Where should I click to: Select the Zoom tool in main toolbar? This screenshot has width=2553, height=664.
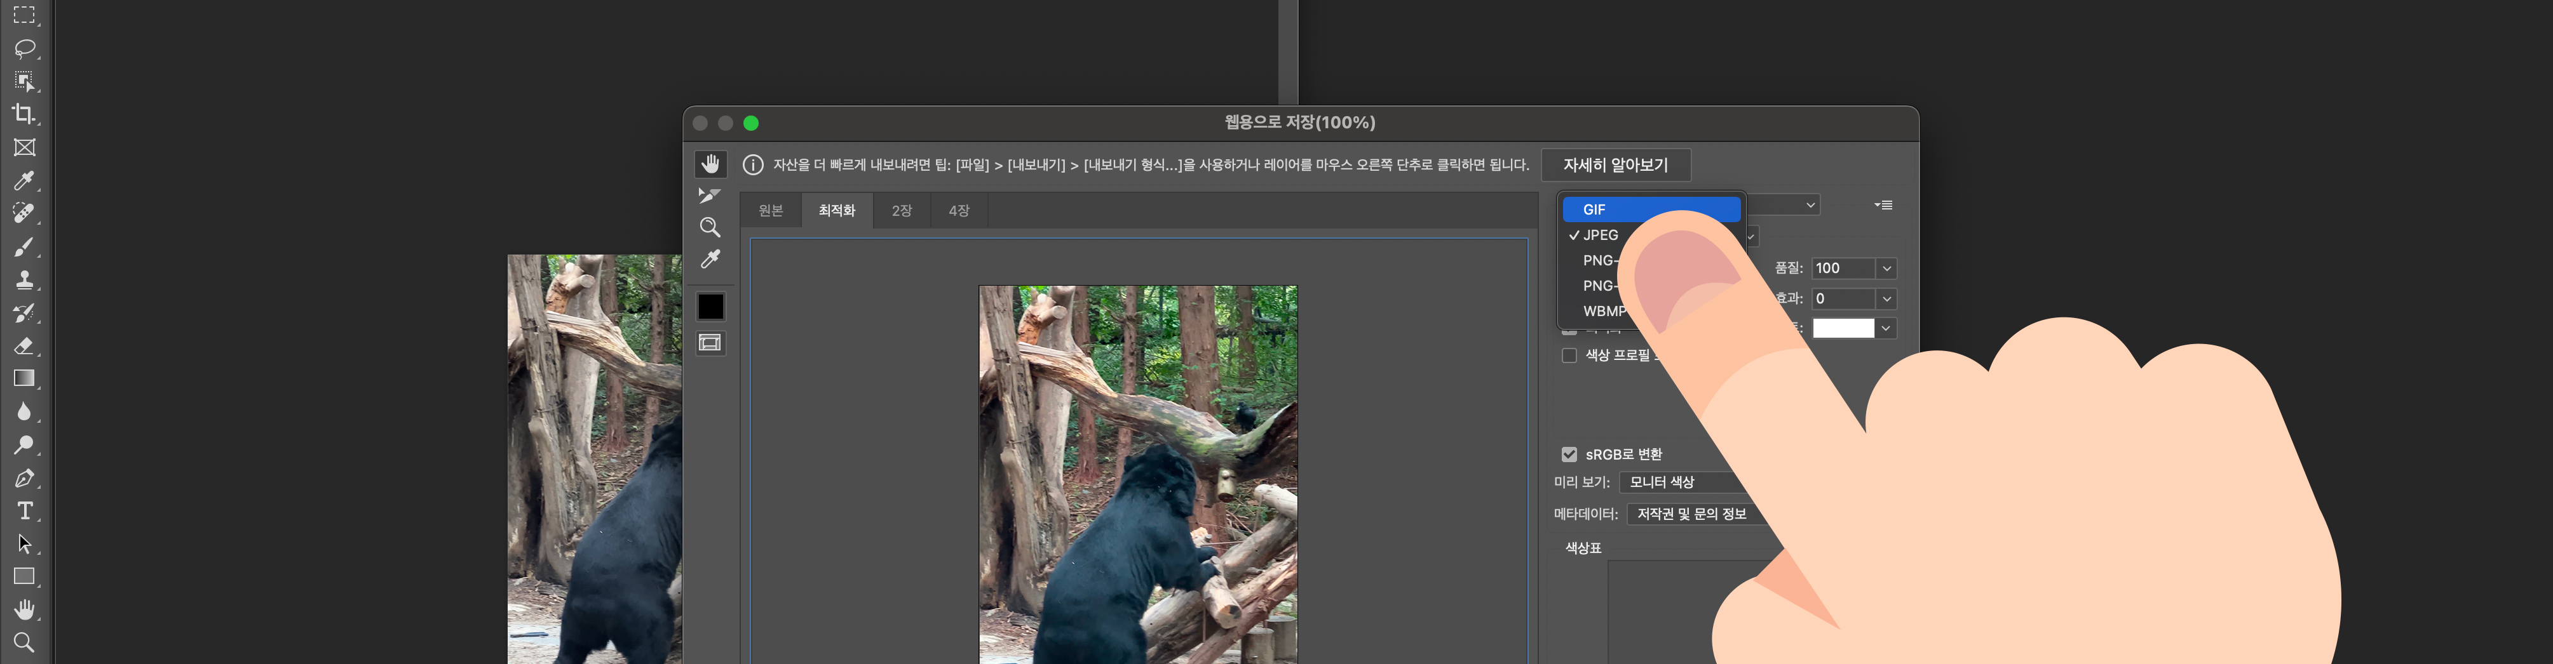pos(24,642)
